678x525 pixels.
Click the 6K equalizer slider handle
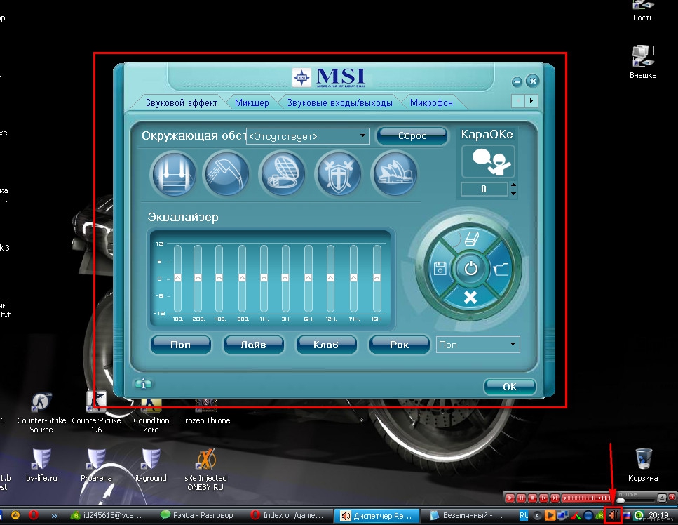point(309,277)
